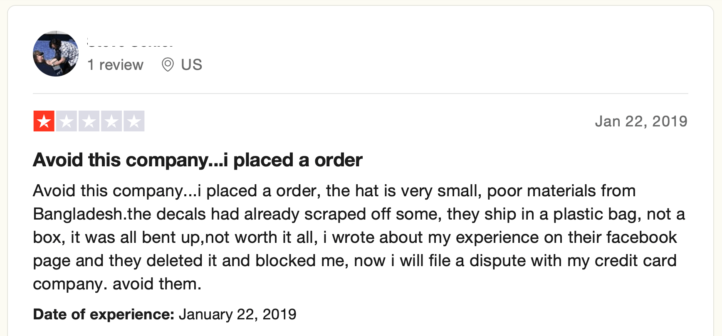Click "avoid them." at the review's end
Viewport: 722px width, 336px height.
coord(157,284)
